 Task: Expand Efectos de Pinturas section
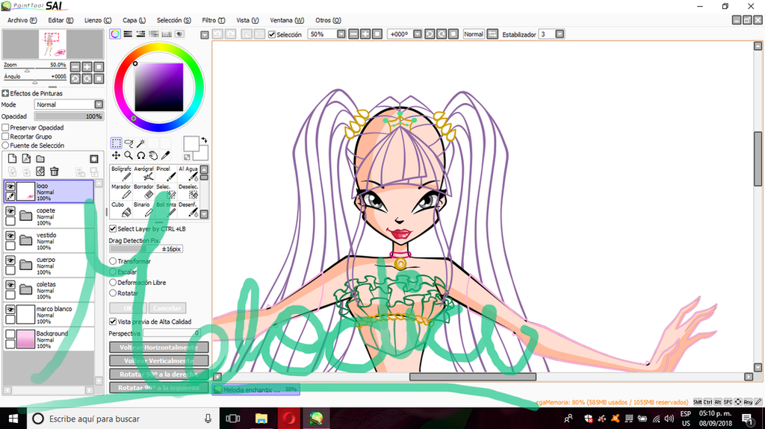point(5,93)
